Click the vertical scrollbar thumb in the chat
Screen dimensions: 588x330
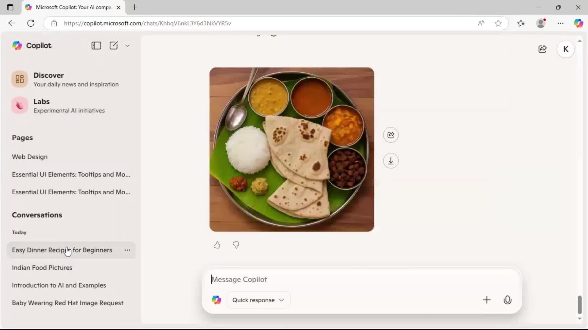click(x=579, y=305)
